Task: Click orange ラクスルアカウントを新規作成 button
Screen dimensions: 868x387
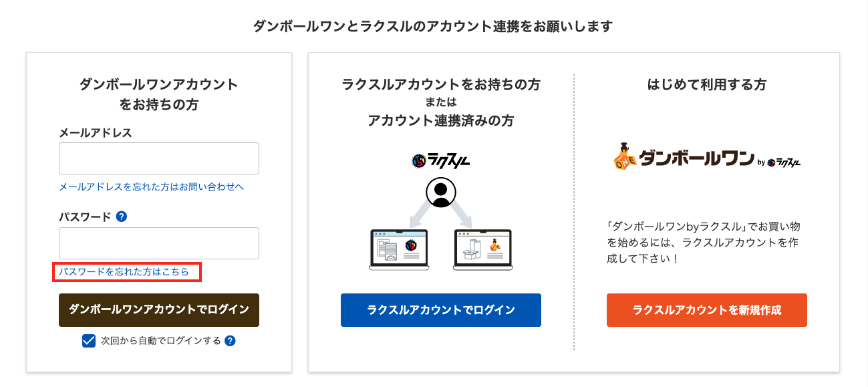Action: (707, 310)
